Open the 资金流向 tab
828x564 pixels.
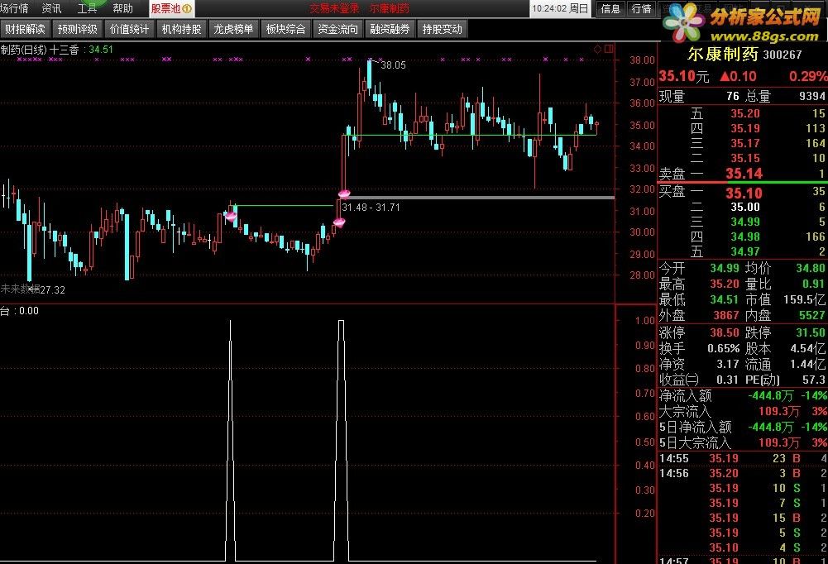click(337, 30)
